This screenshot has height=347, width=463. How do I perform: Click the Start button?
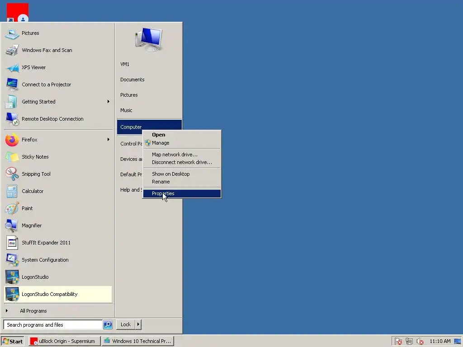[12, 341]
